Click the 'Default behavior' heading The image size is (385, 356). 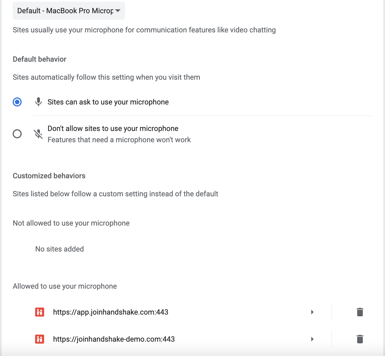tap(40, 59)
